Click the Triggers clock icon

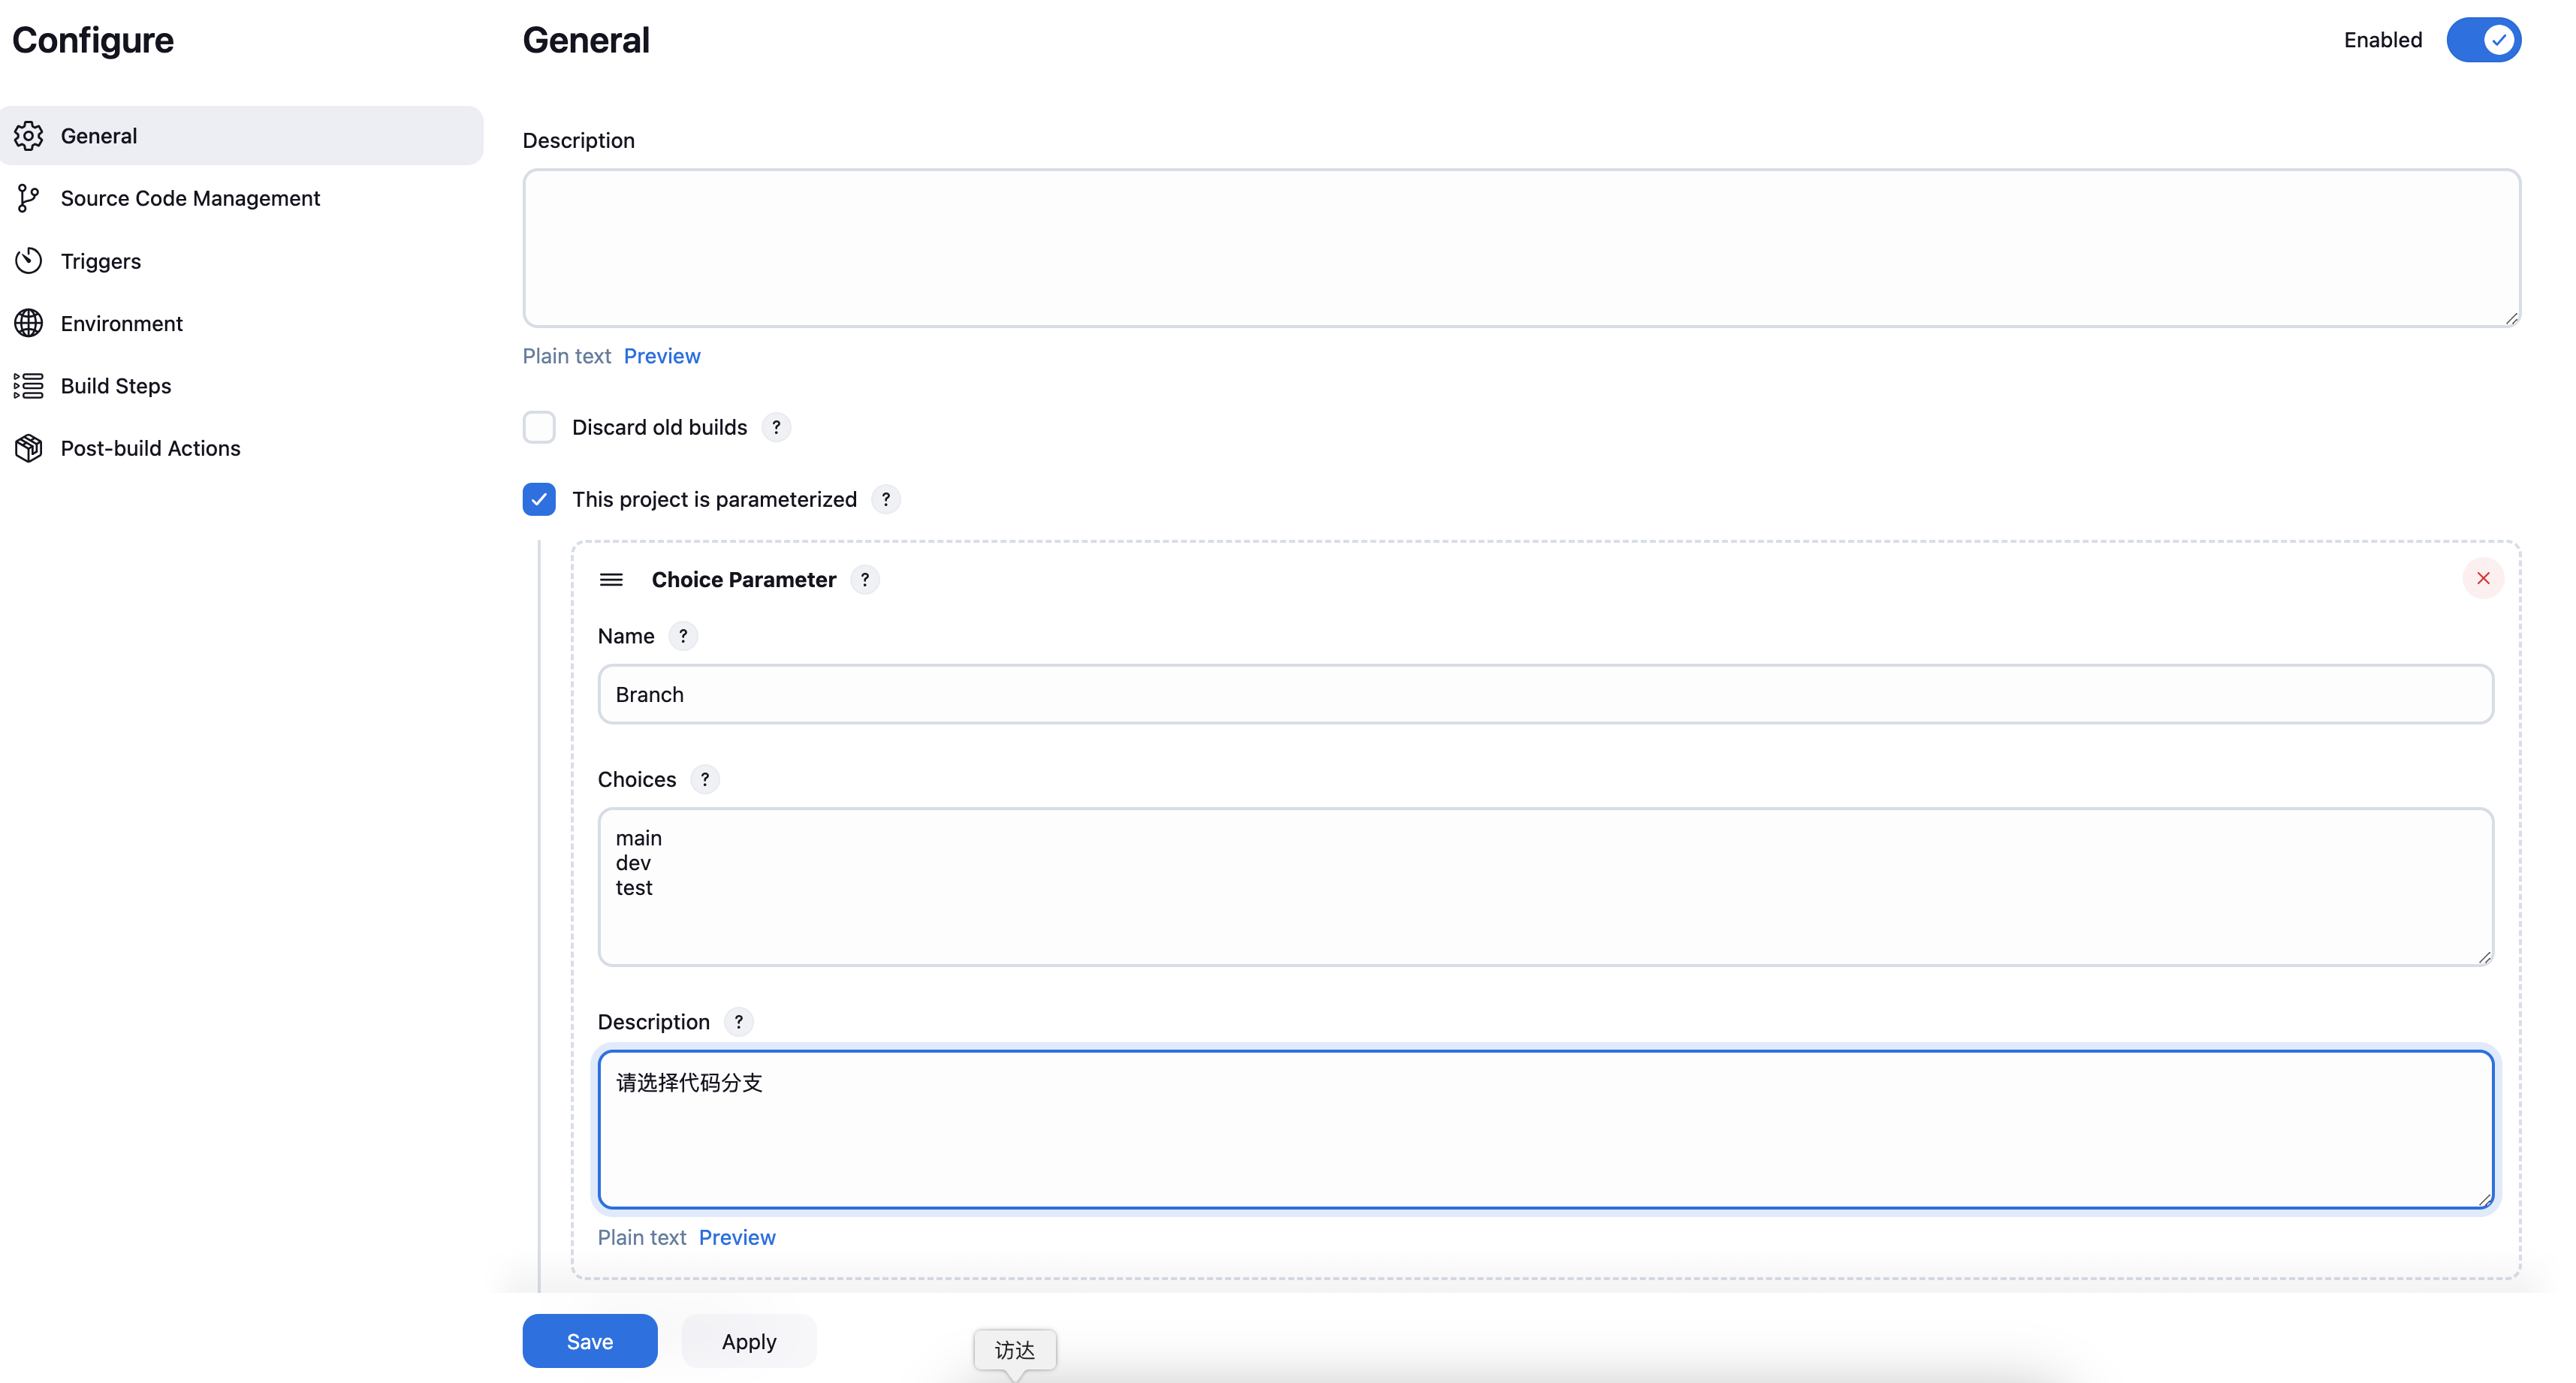28,261
